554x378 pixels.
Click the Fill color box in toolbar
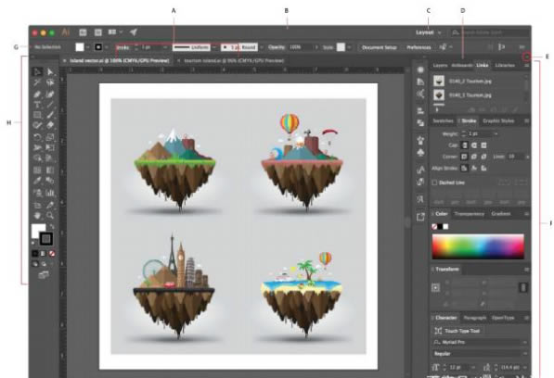click(38, 231)
